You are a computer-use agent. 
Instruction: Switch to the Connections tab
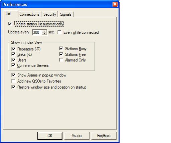29,14
